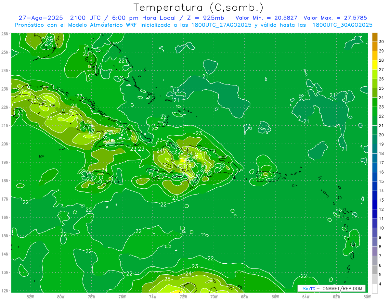Click the legend scale label '10'
The width and height of the screenshot is (390, 301).
coord(381,228)
